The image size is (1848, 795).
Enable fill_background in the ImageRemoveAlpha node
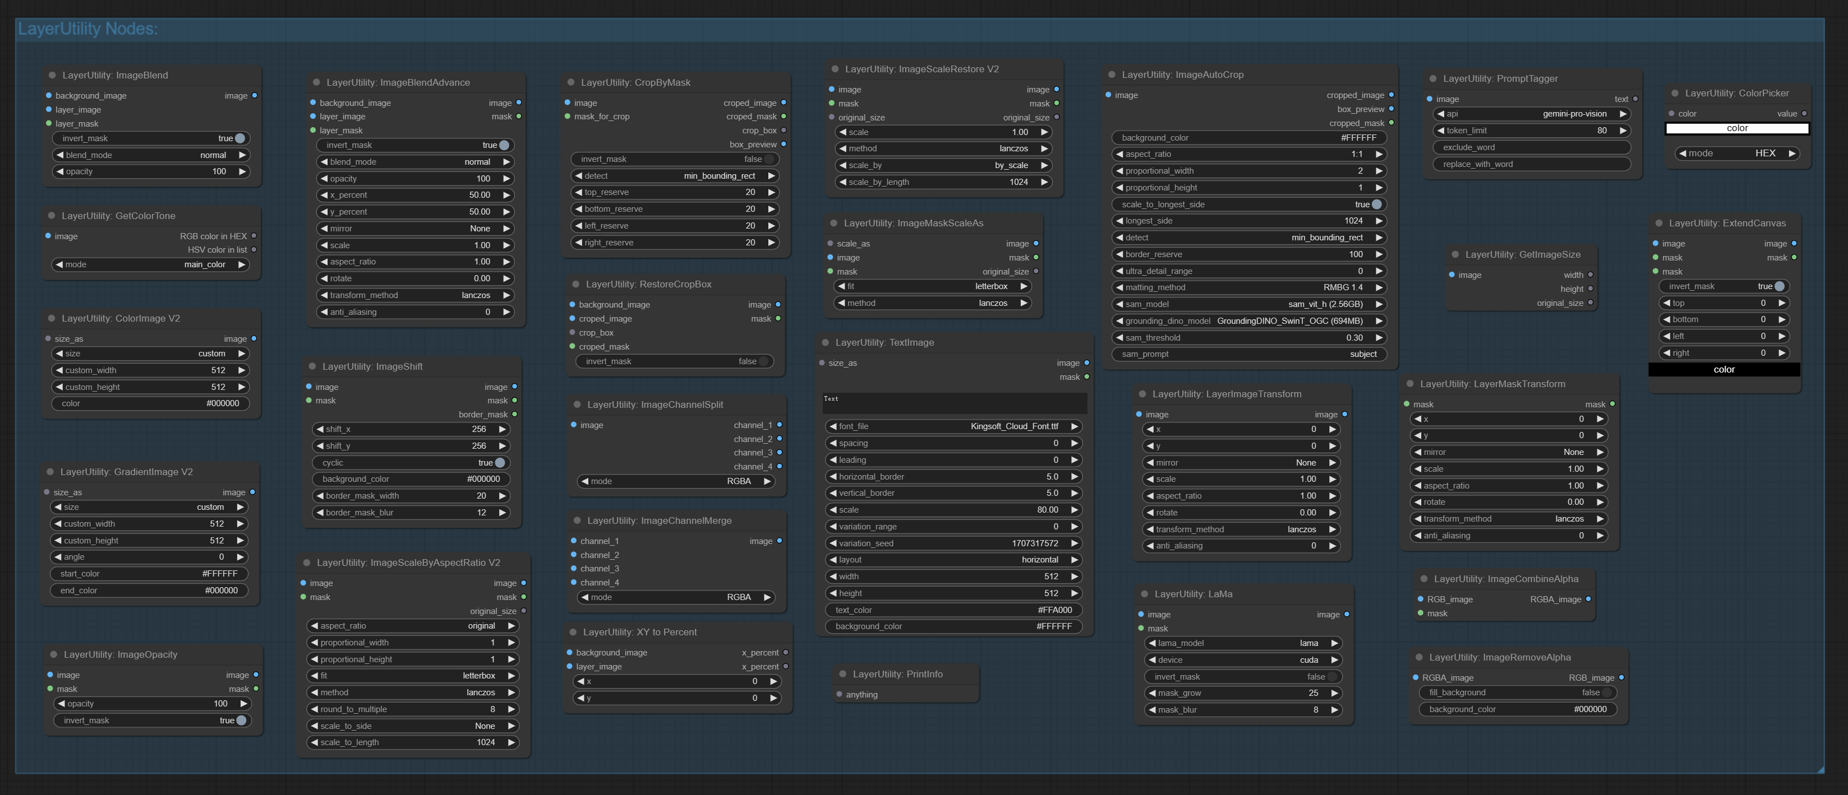(1607, 692)
